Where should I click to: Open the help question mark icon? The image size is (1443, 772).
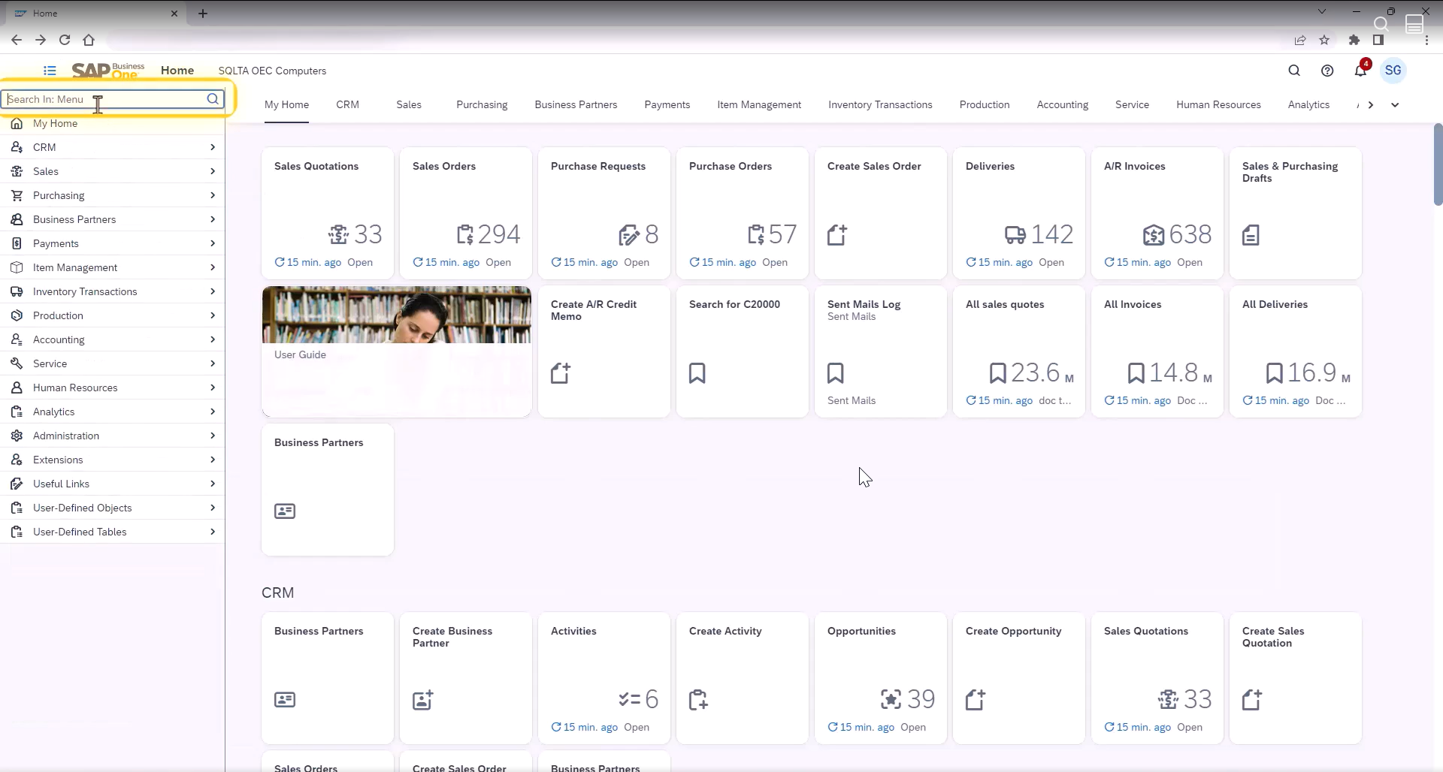pyautogui.click(x=1327, y=71)
